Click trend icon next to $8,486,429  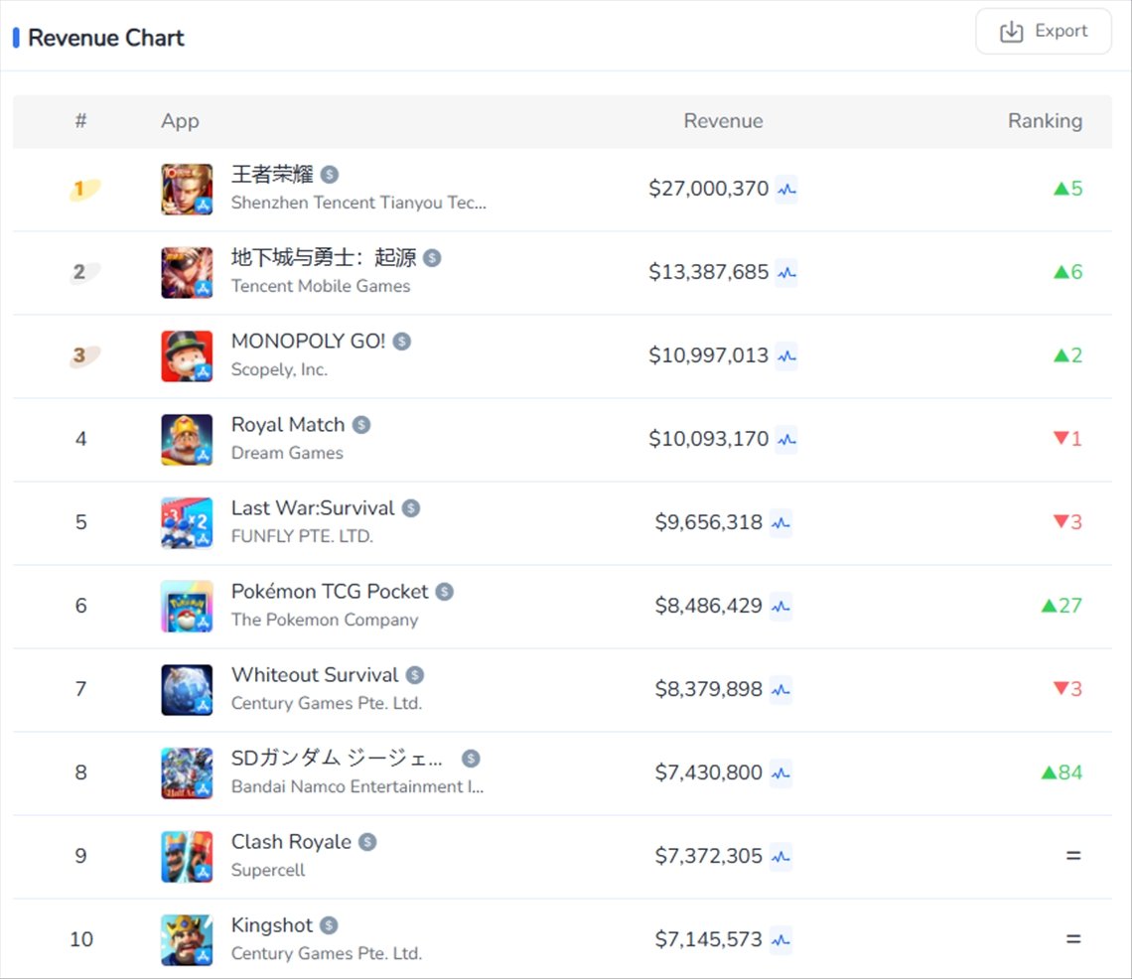780,606
